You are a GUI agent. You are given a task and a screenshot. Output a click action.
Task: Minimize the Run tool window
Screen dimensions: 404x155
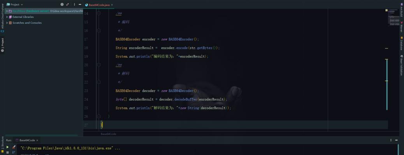397,140
